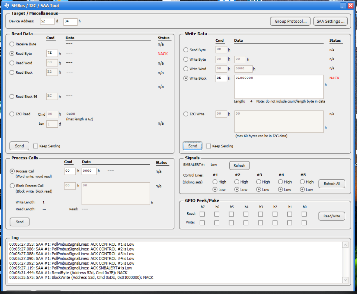
Task: Click the ACK SMBALERT# is Low log line
Action: (71, 268)
